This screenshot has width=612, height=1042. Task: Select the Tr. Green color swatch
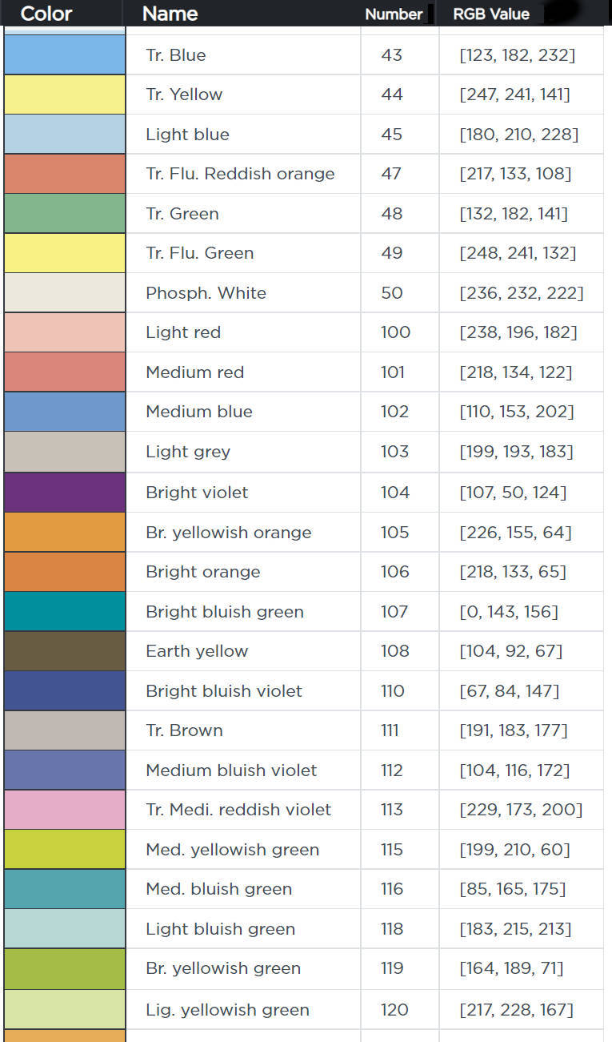point(65,213)
